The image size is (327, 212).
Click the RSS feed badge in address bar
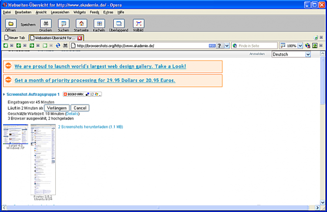click(212, 46)
